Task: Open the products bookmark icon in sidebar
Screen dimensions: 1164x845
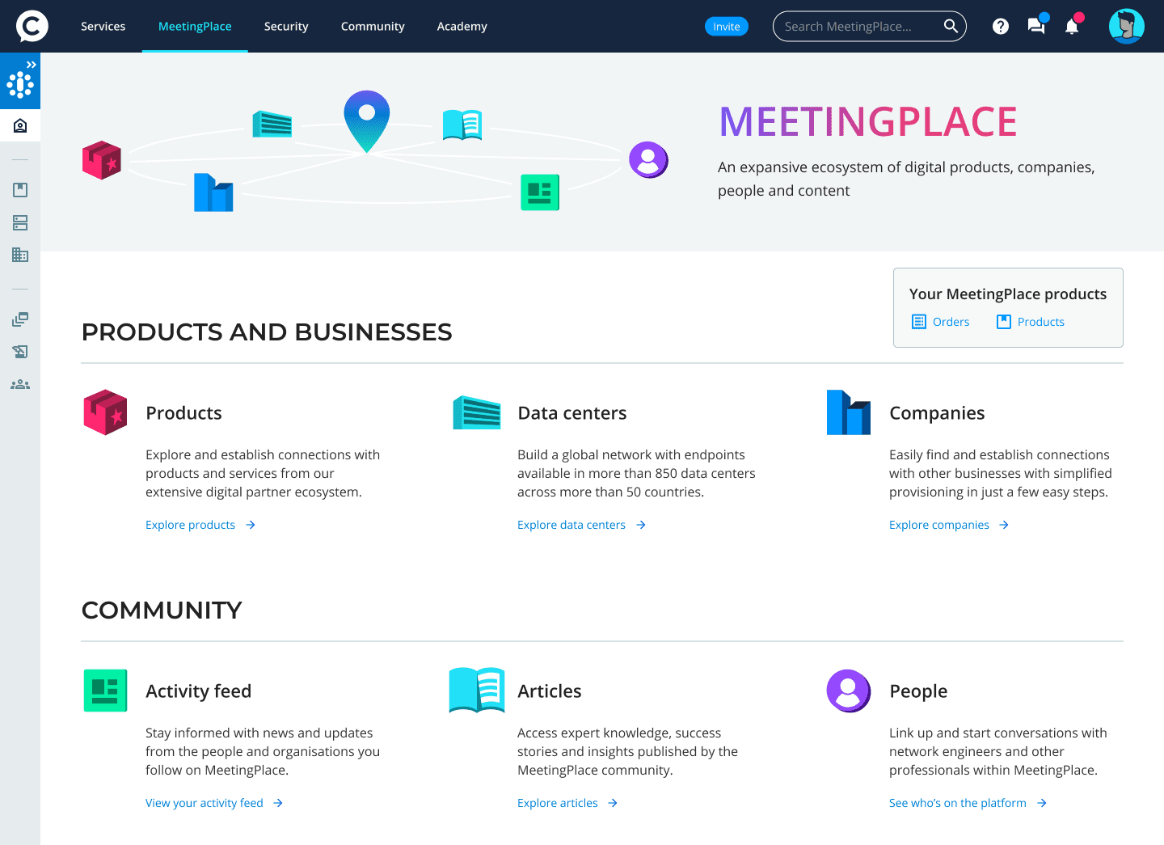Action: [20, 190]
